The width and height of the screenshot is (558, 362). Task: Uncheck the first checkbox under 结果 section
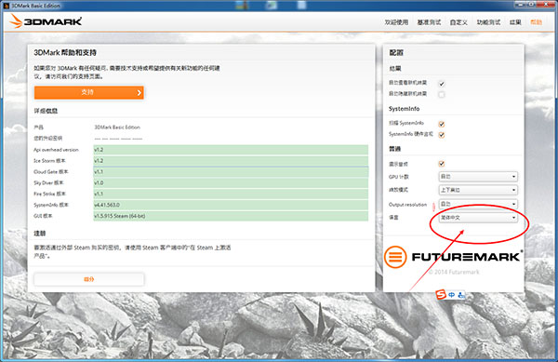point(442,84)
